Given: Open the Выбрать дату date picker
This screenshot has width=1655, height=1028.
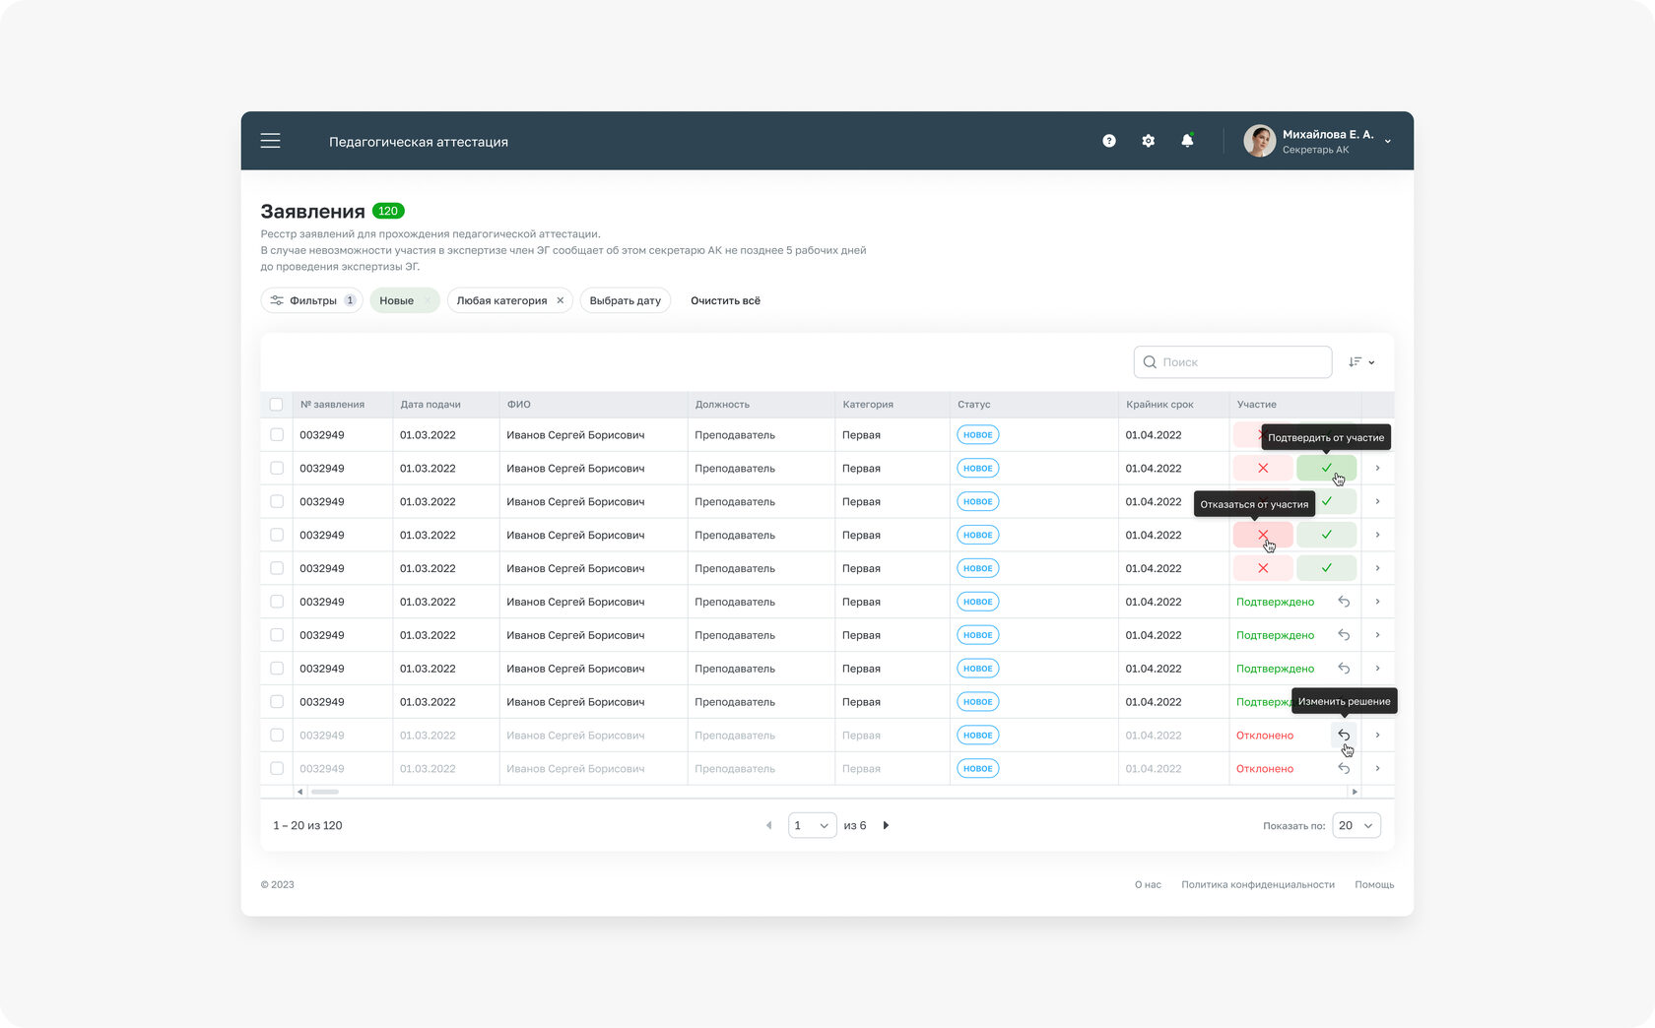Looking at the screenshot, I should click(626, 300).
